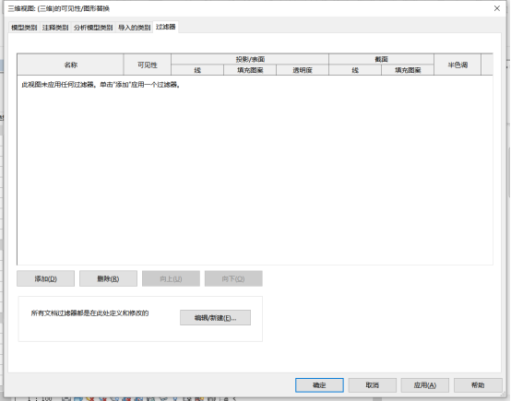Click the 透明度 column header
The width and height of the screenshot is (511, 401).
303,70
